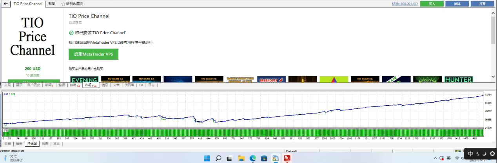
Task: Open the 警报 alerts tab
Action: pos(62,85)
